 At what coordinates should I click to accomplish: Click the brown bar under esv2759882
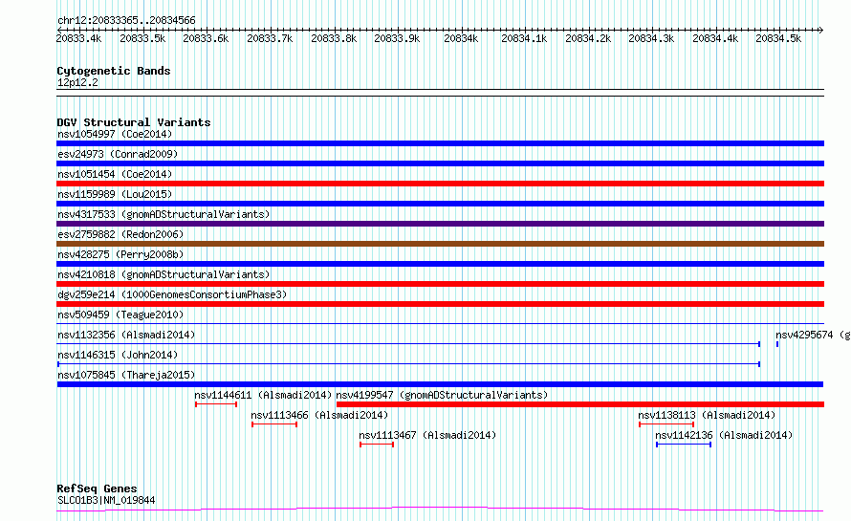pyautogui.click(x=440, y=244)
